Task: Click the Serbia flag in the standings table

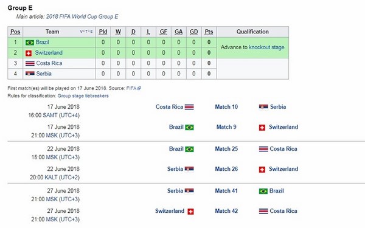Action: coord(30,74)
